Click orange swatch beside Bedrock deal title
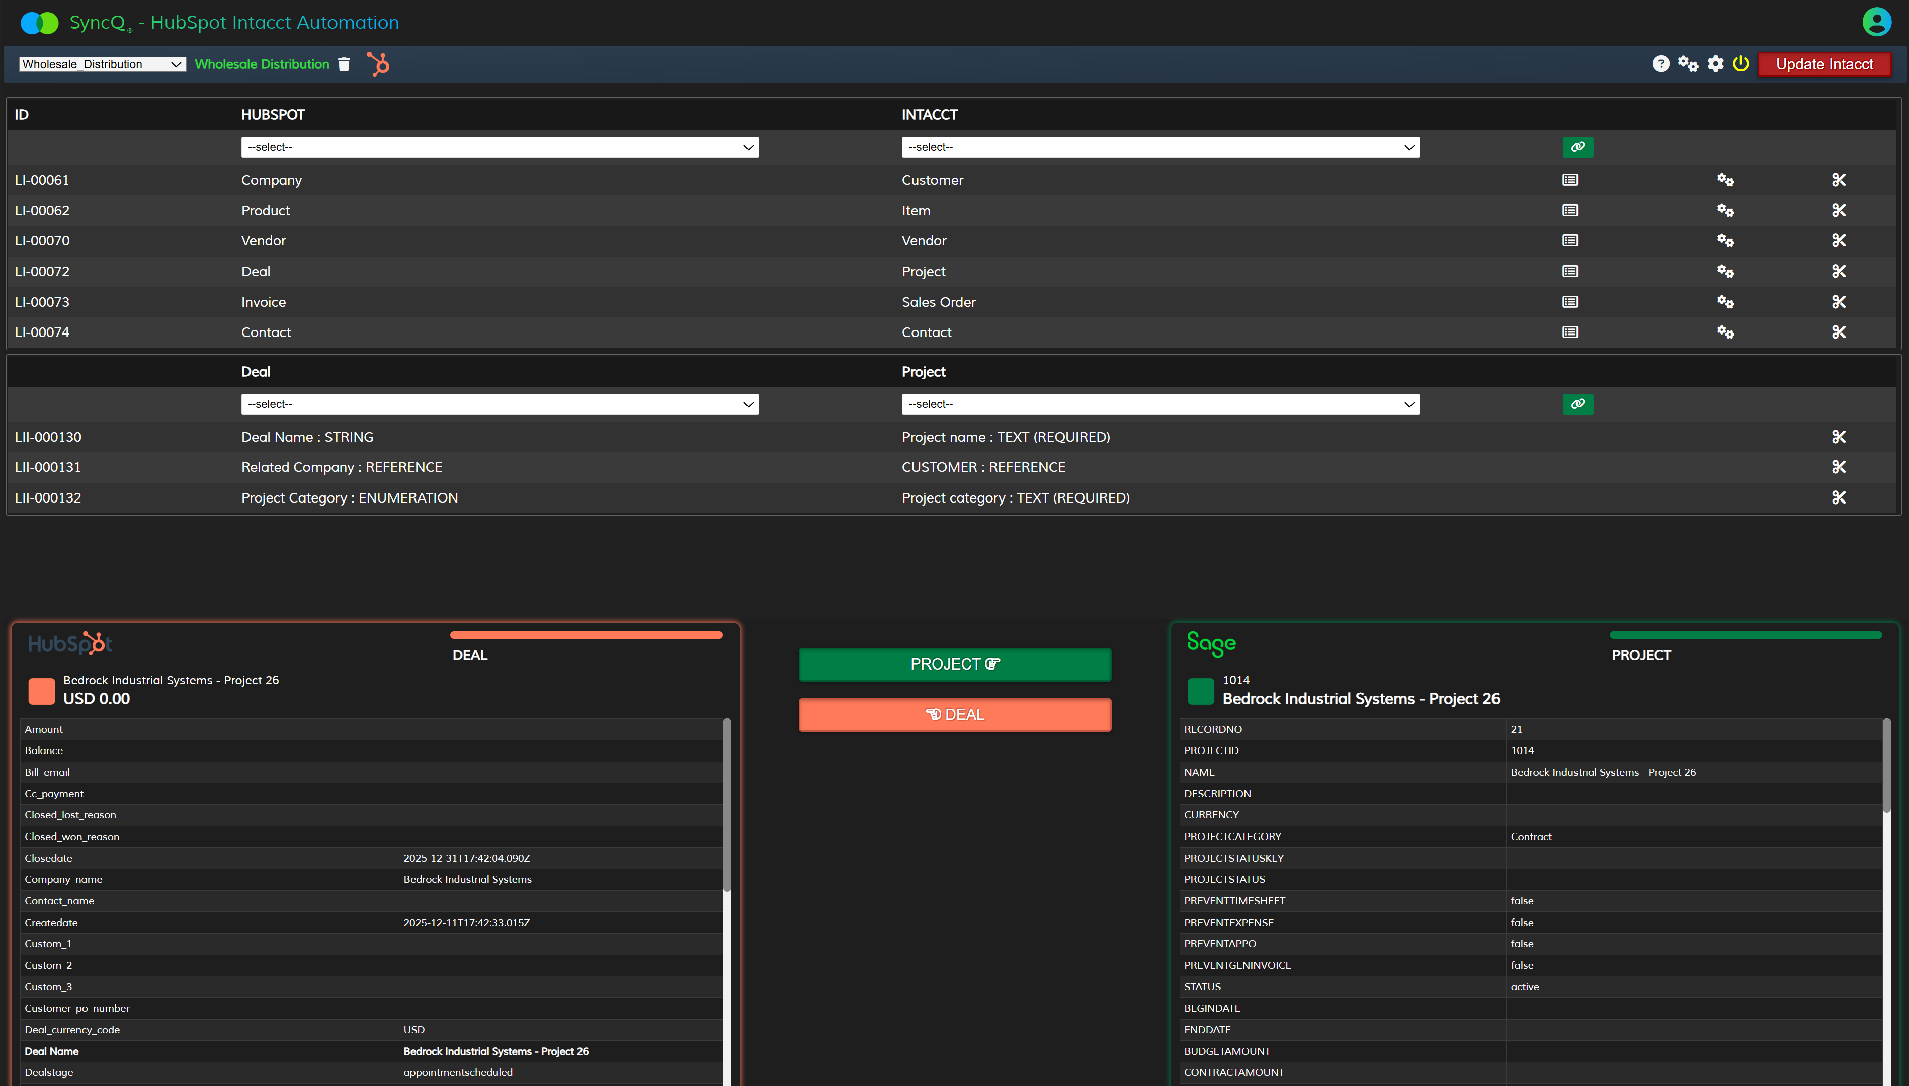 coord(42,691)
